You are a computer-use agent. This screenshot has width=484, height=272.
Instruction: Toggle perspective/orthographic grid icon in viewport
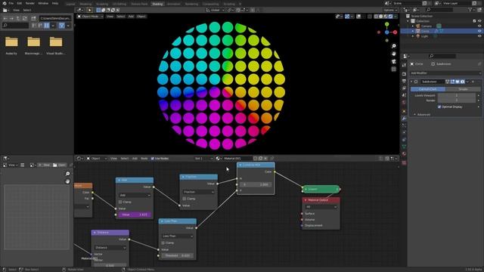click(x=394, y=69)
